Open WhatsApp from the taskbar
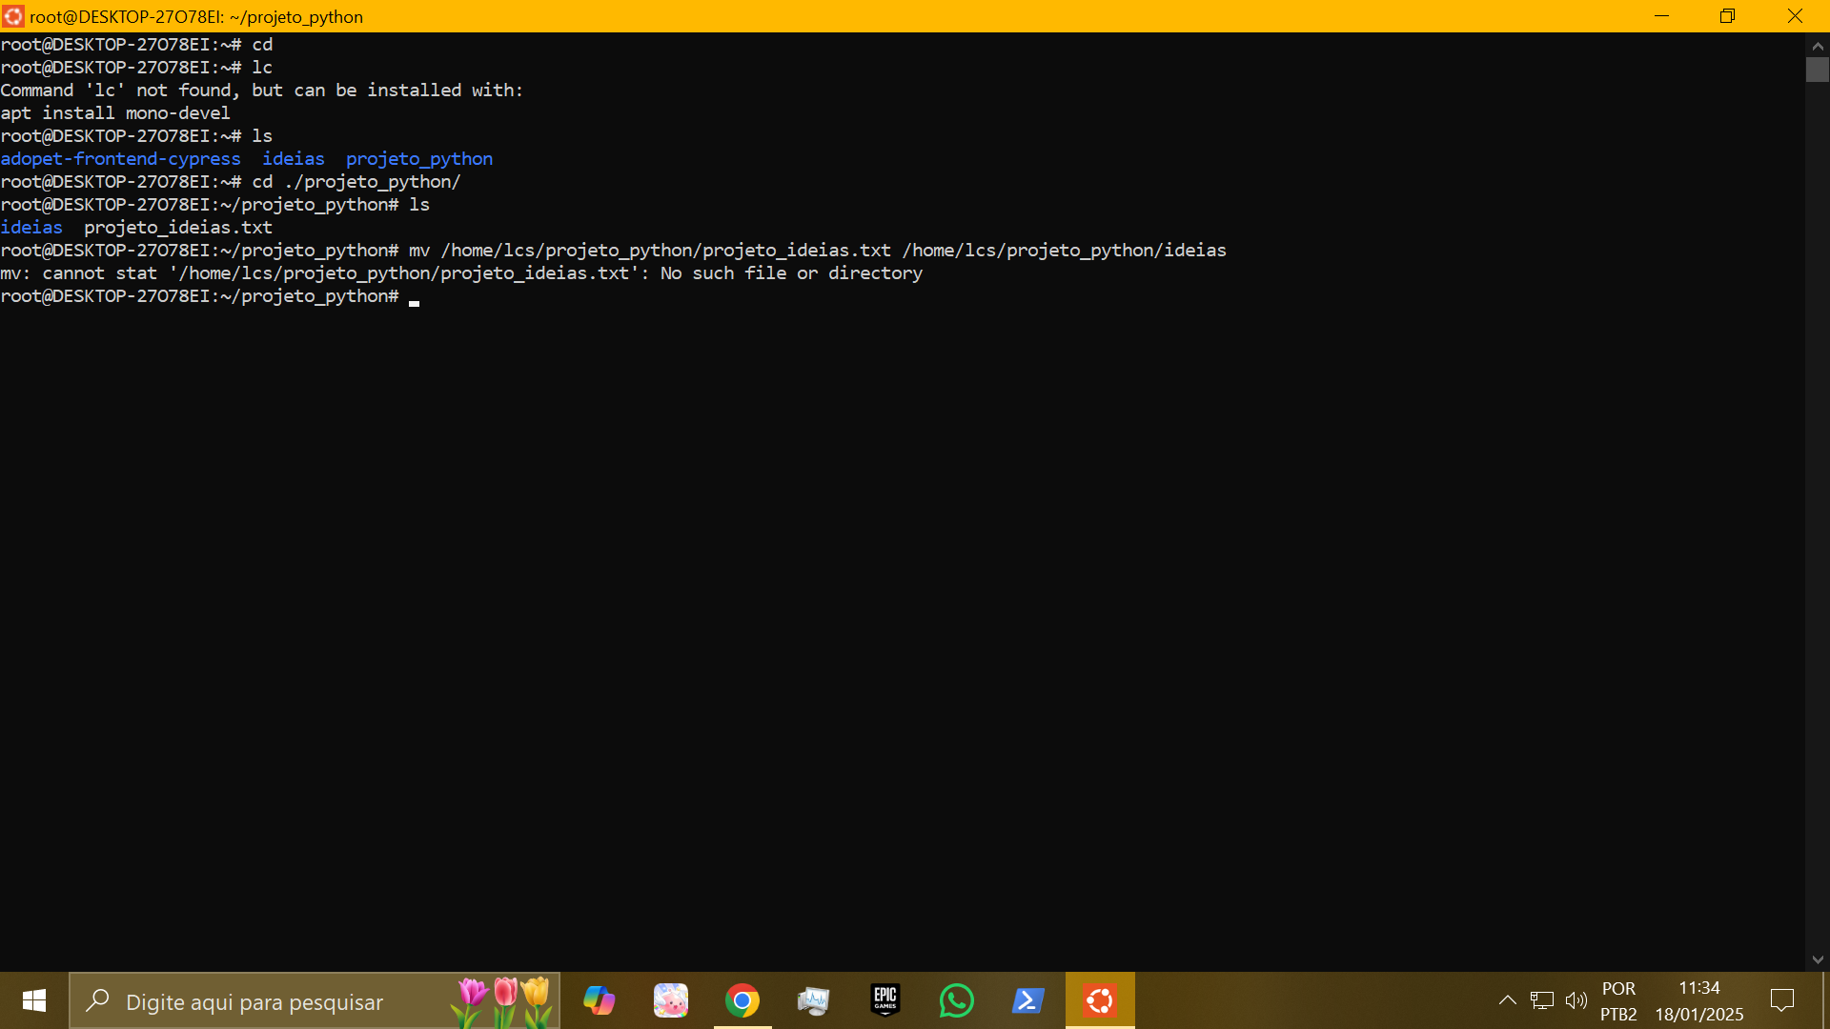1830x1029 pixels. pos(958,1000)
